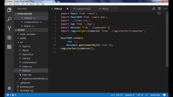This screenshot has width=173, height=97.
Task: Open the Source Control view icon
Action: [x=9, y=28]
